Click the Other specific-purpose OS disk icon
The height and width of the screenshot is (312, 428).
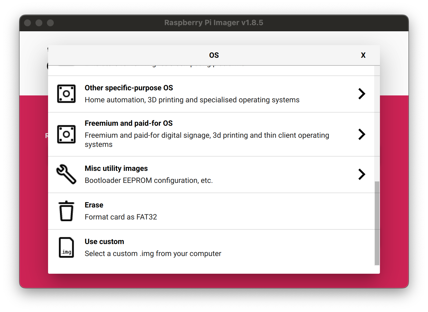[x=66, y=94]
